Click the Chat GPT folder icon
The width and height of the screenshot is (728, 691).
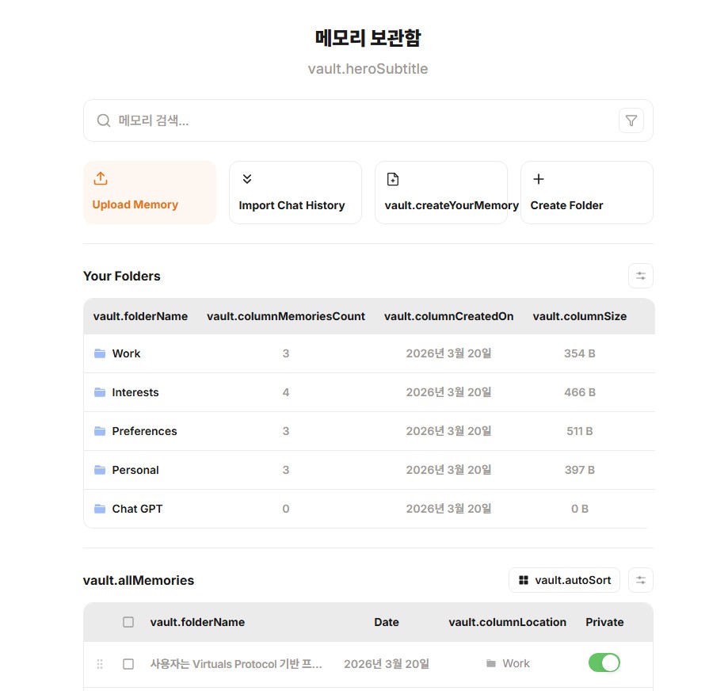click(98, 509)
